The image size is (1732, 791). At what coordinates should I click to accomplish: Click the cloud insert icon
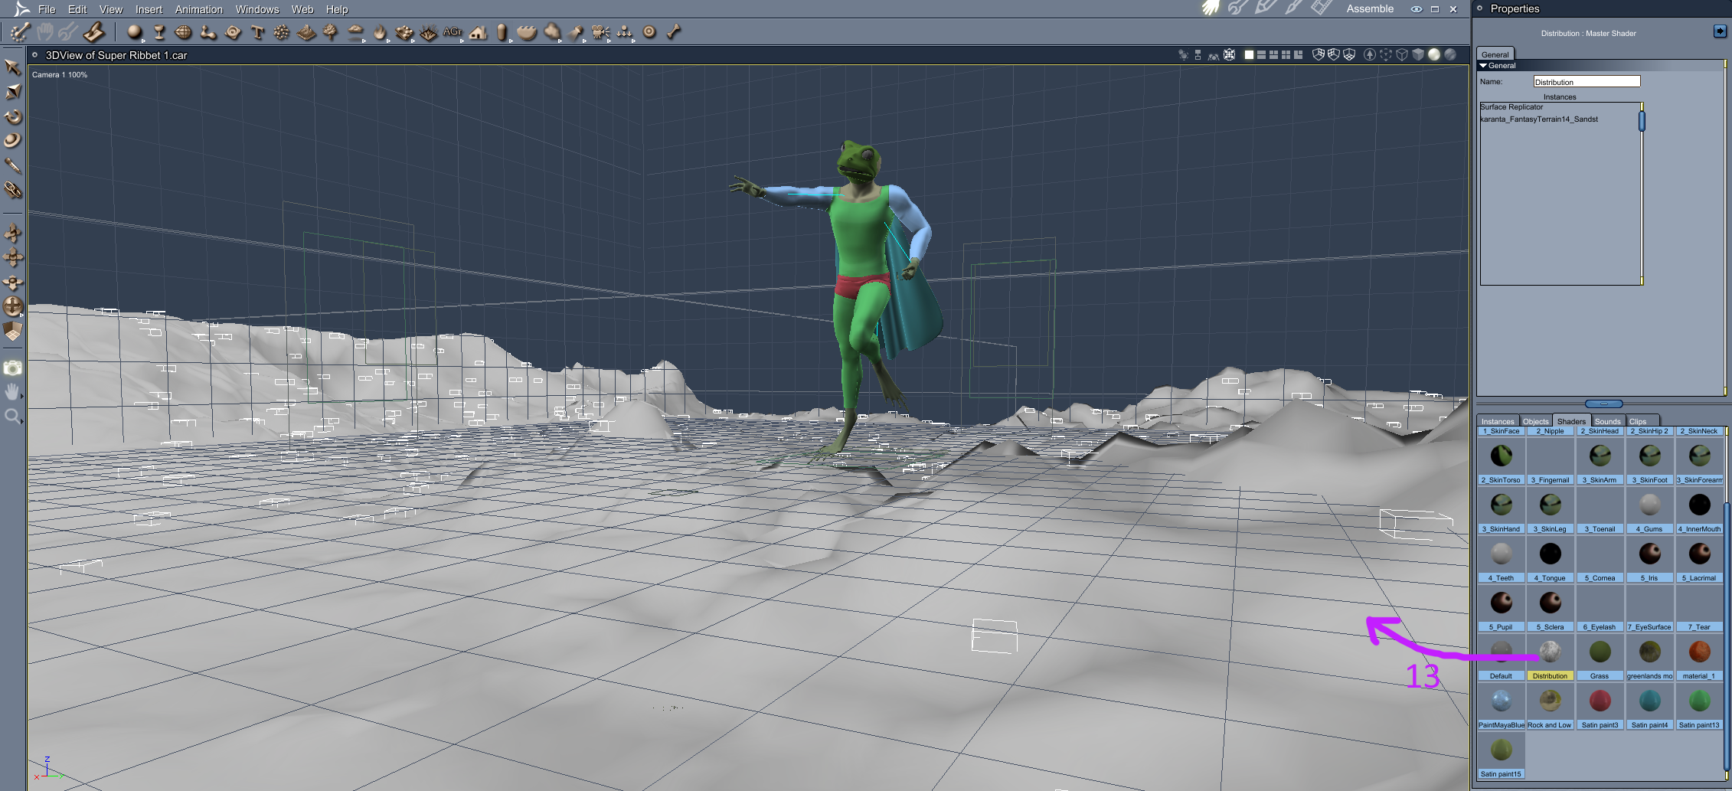355,32
